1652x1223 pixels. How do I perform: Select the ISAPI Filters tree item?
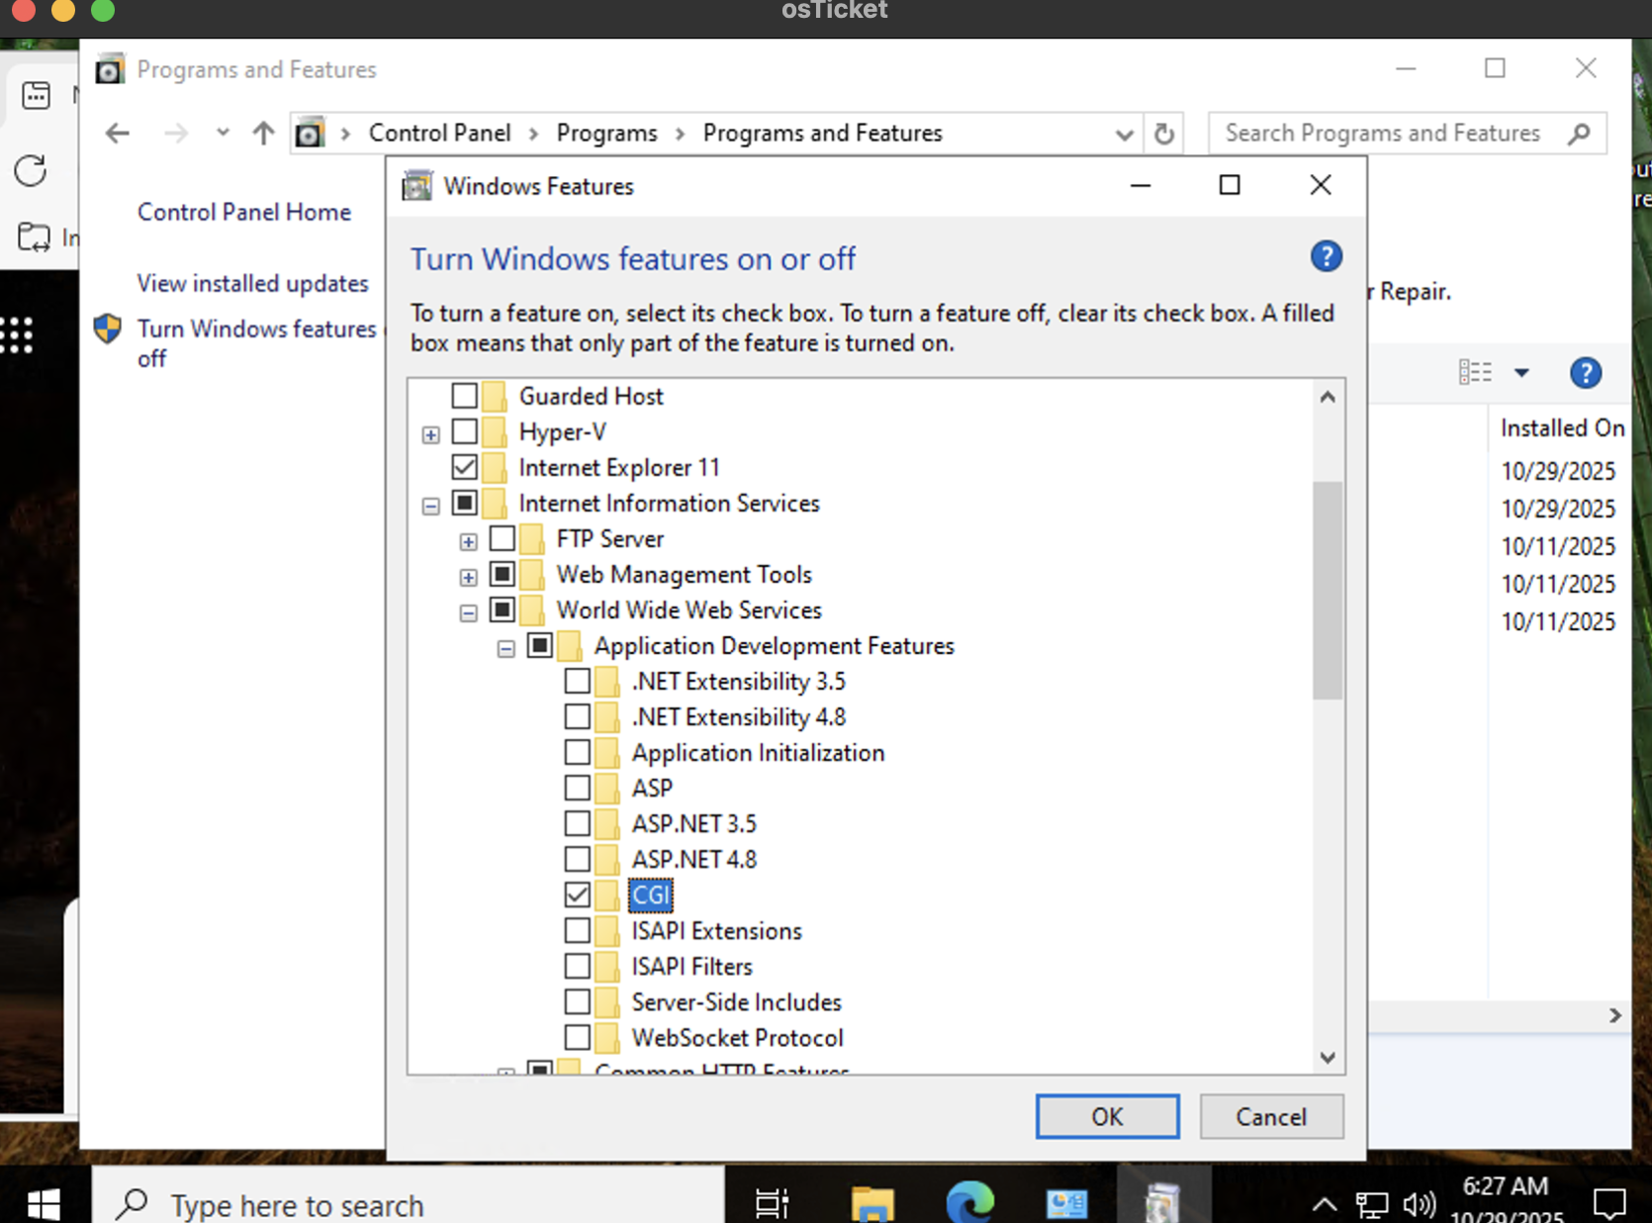pyautogui.click(x=691, y=966)
